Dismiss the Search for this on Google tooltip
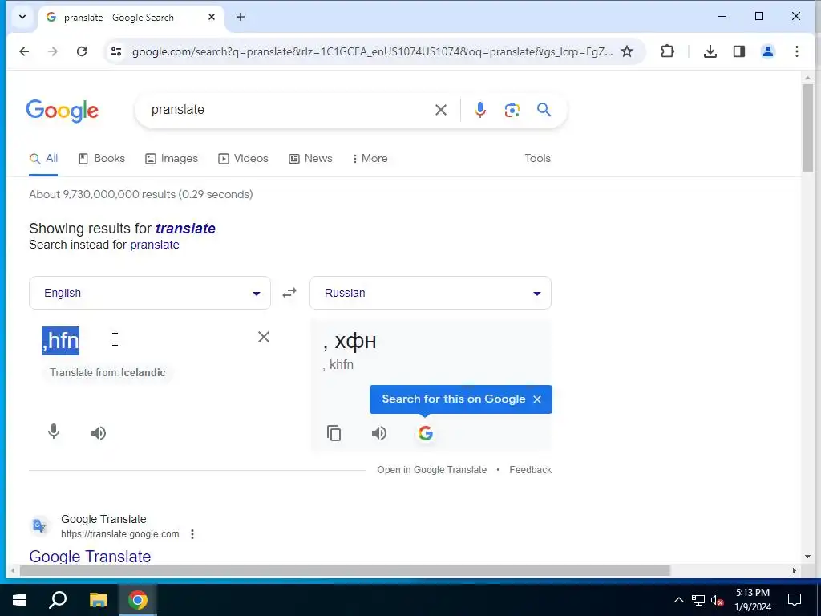 [x=536, y=399]
